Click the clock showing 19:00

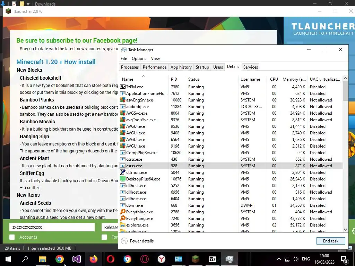324,256
